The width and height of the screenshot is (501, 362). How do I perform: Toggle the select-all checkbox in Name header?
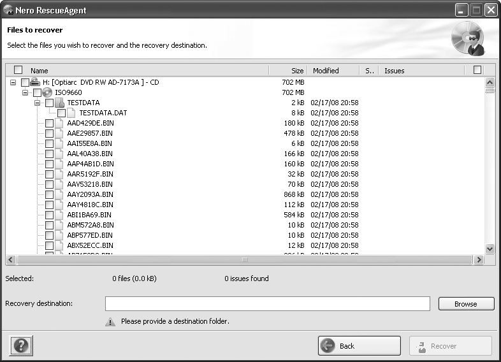click(x=18, y=70)
